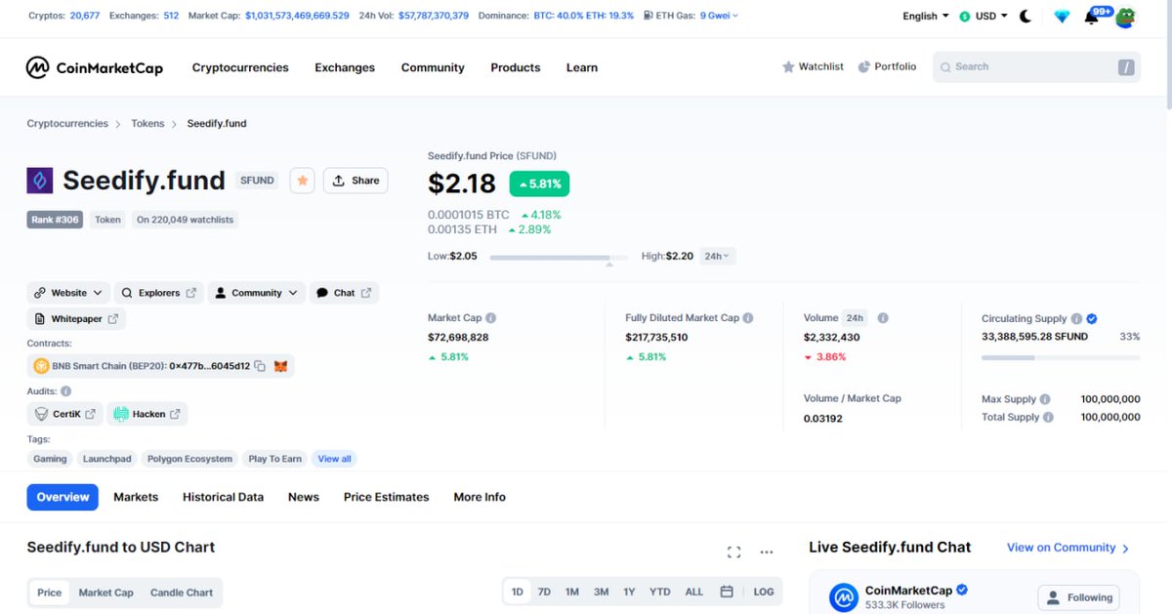1172x614 pixels.
Task: Open the 24h low/high range dropdown
Action: click(x=718, y=256)
